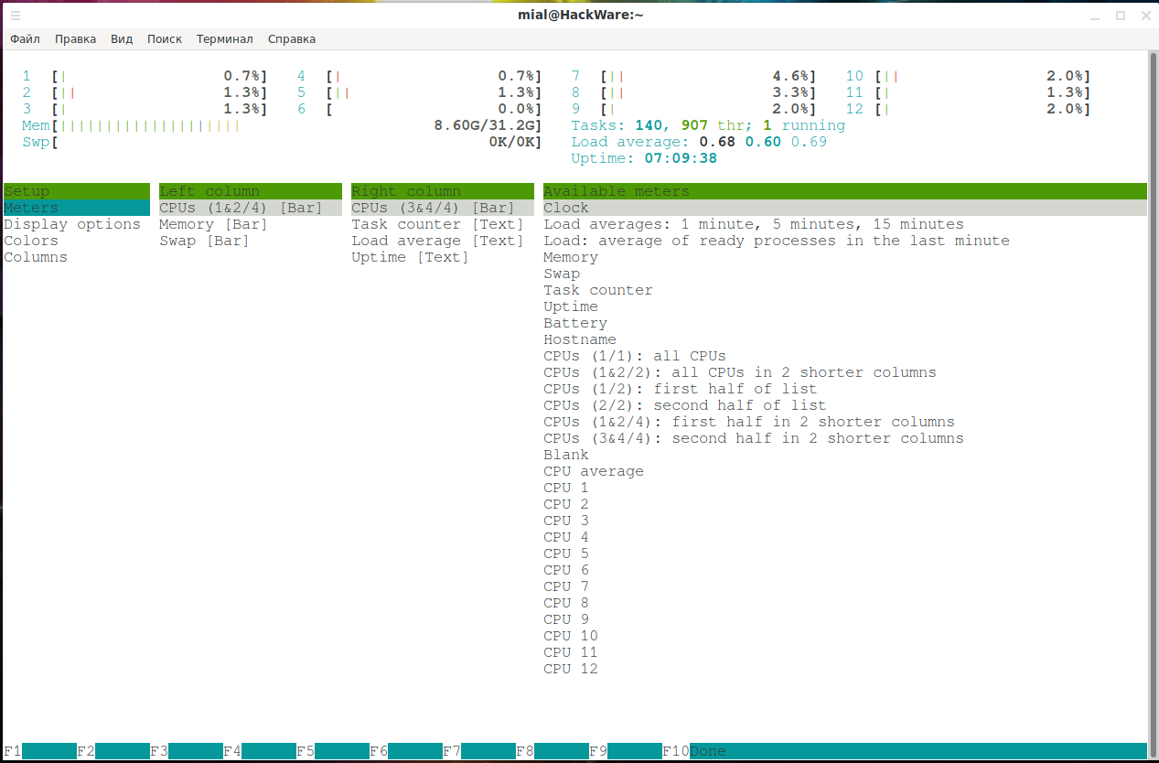The height and width of the screenshot is (763, 1159).
Task: Click the 'Uptime: 07:09:38' header line
Action: [644, 158]
